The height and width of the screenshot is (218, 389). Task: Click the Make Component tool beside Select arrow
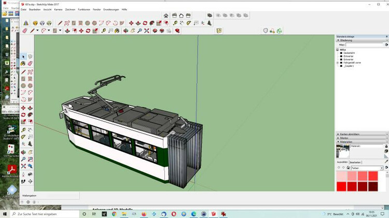coord(30,57)
